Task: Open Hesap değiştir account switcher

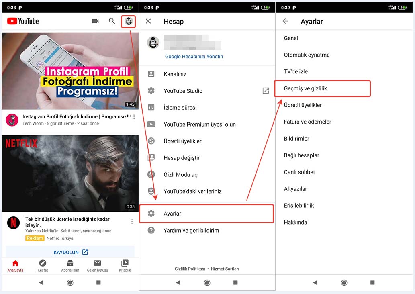Action: [182, 158]
